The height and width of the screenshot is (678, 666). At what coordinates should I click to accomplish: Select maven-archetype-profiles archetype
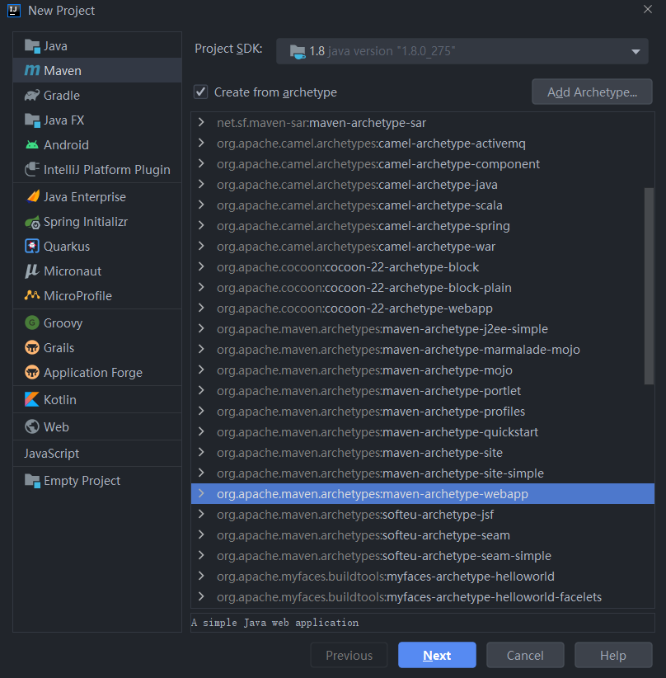point(423,412)
